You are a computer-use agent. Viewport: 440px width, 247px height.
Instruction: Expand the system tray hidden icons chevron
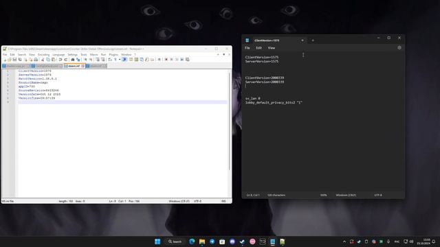(x=344, y=242)
